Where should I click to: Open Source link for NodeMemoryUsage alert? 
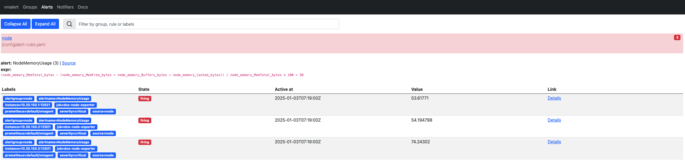(69, 63)
